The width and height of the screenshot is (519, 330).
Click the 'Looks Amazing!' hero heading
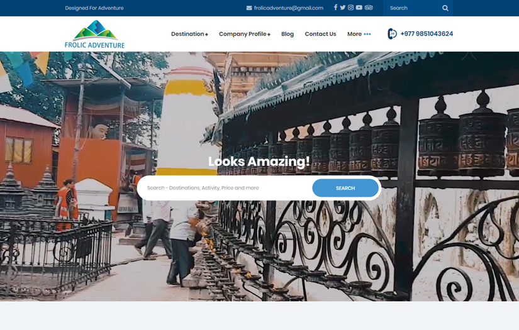point(259,162)
